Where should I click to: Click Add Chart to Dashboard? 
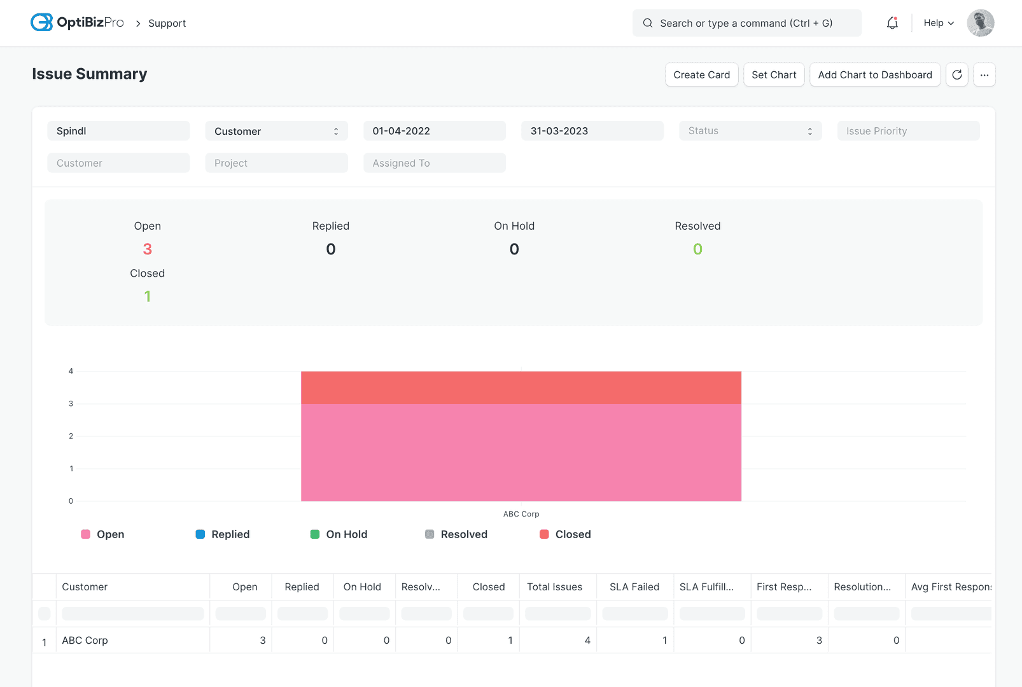click(x=874, y=75)
